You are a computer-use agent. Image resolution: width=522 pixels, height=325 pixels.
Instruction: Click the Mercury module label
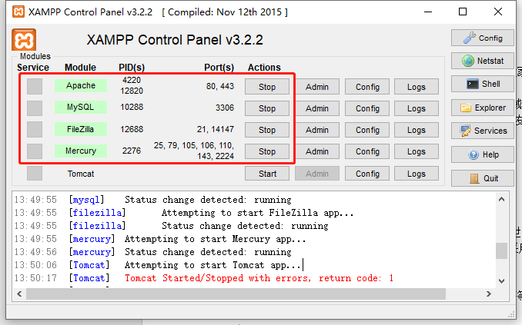(x=81, y=151)
